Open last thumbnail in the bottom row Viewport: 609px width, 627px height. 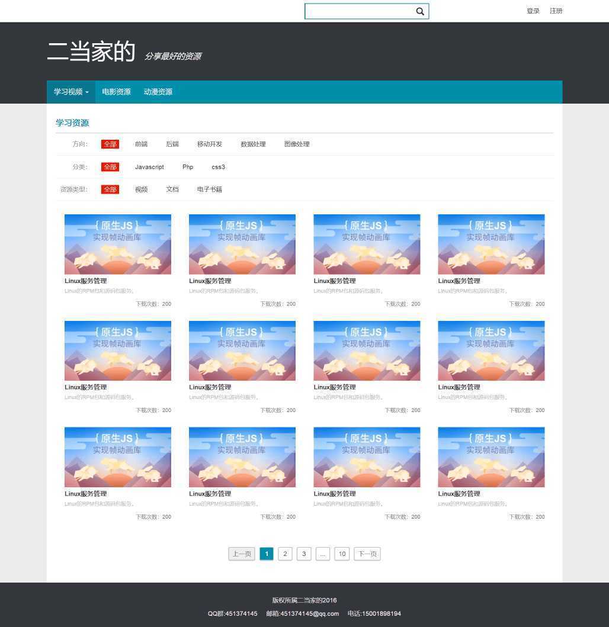coord(491,457)
